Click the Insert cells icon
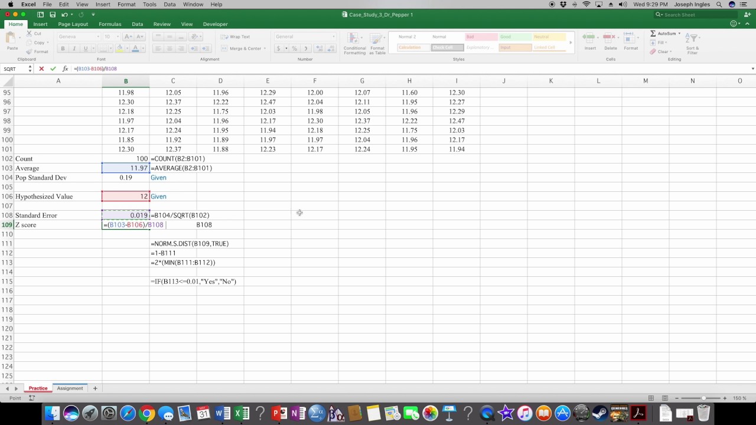 (x=590, y=38)
